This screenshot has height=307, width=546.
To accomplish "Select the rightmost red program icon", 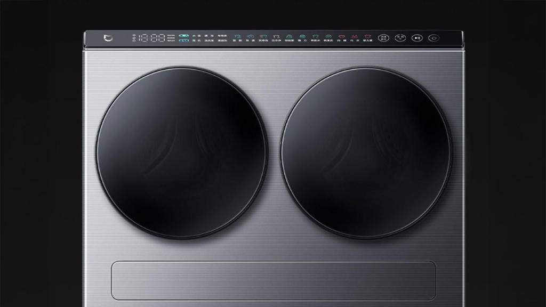I will click(x=367, y=38).
